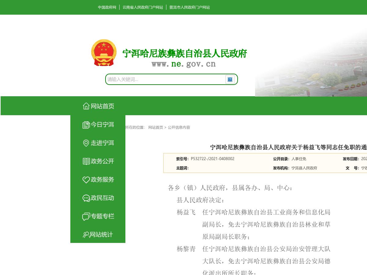The height and width of the screenshot is (275, 367).
Task: Click the 发布日期 label
Action: pyautogui.click(x=351, y=159)
